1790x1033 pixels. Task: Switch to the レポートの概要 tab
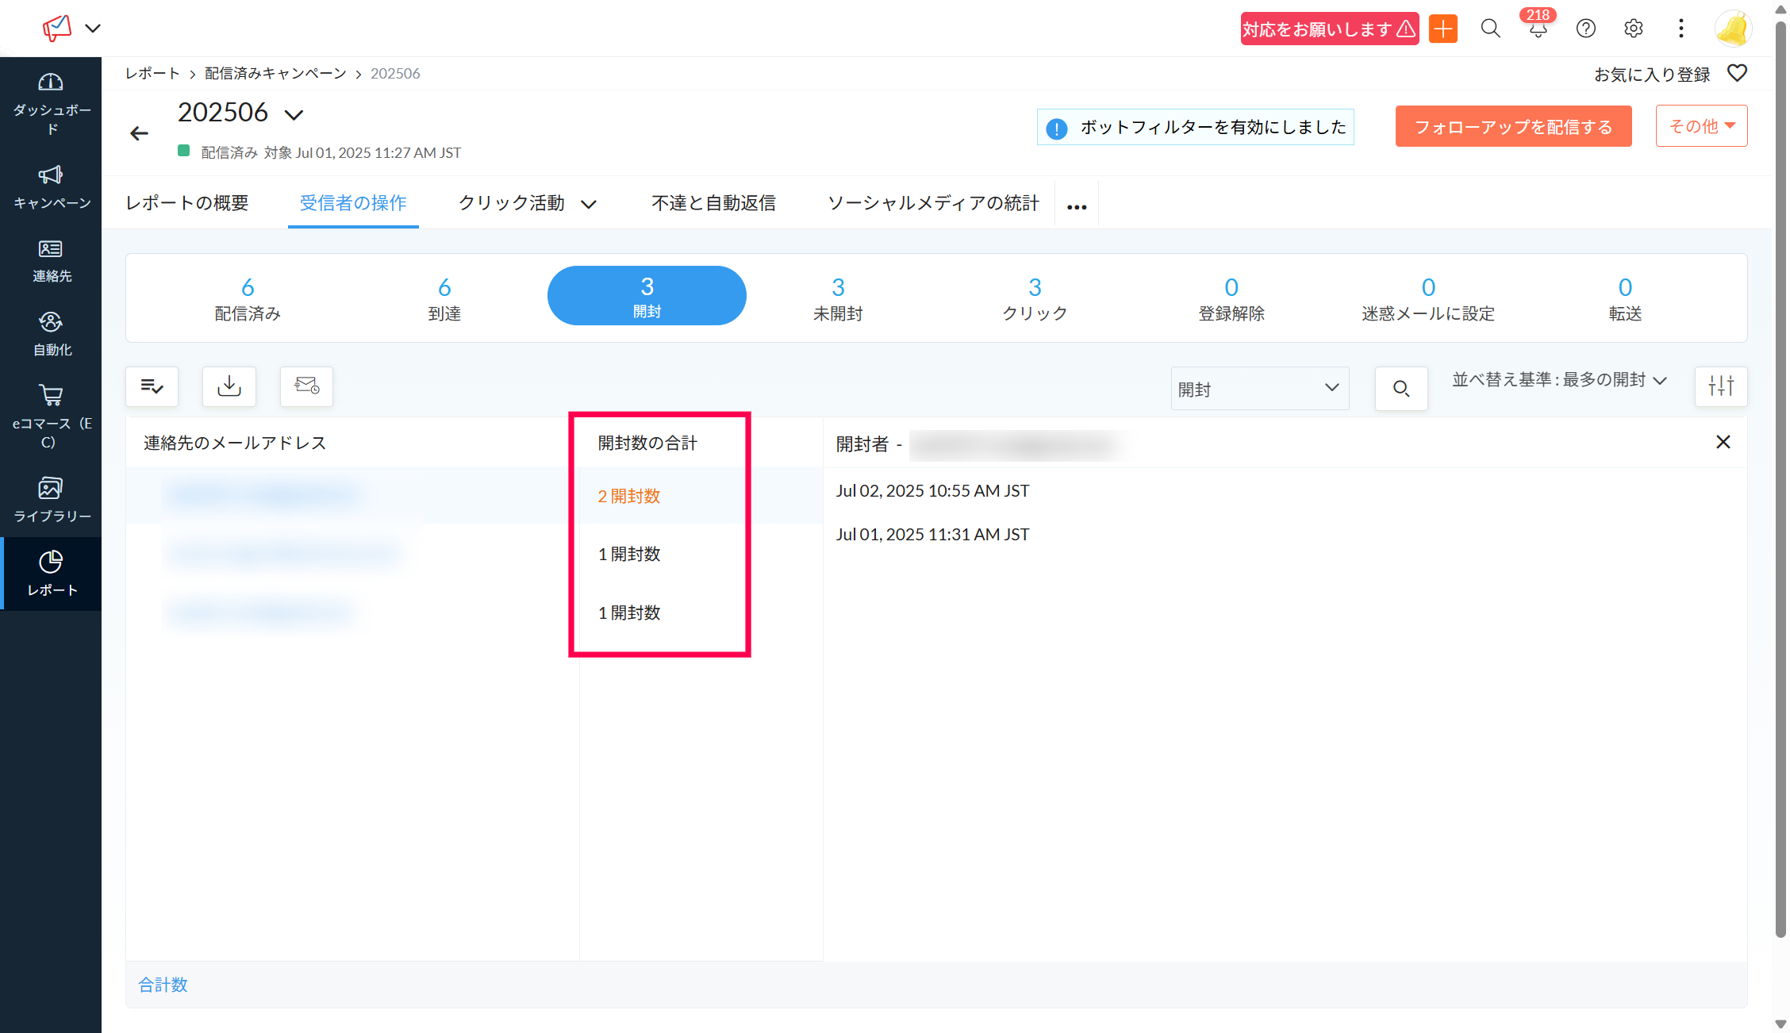187,203
